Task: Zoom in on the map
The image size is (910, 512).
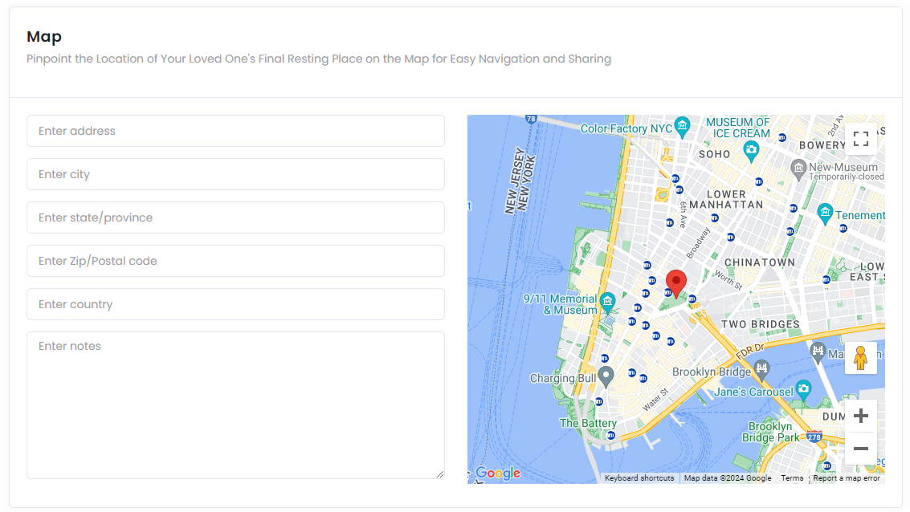Action: click(x=861, y=416)
